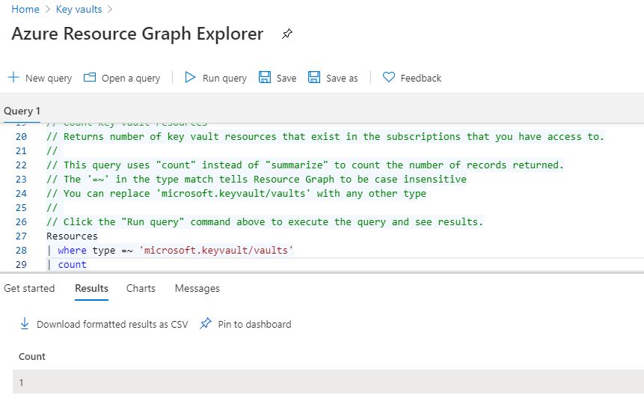Screen dimensions: 644x410
Task: Click the comment about 'case insensitive'
Action: (257, 179)
